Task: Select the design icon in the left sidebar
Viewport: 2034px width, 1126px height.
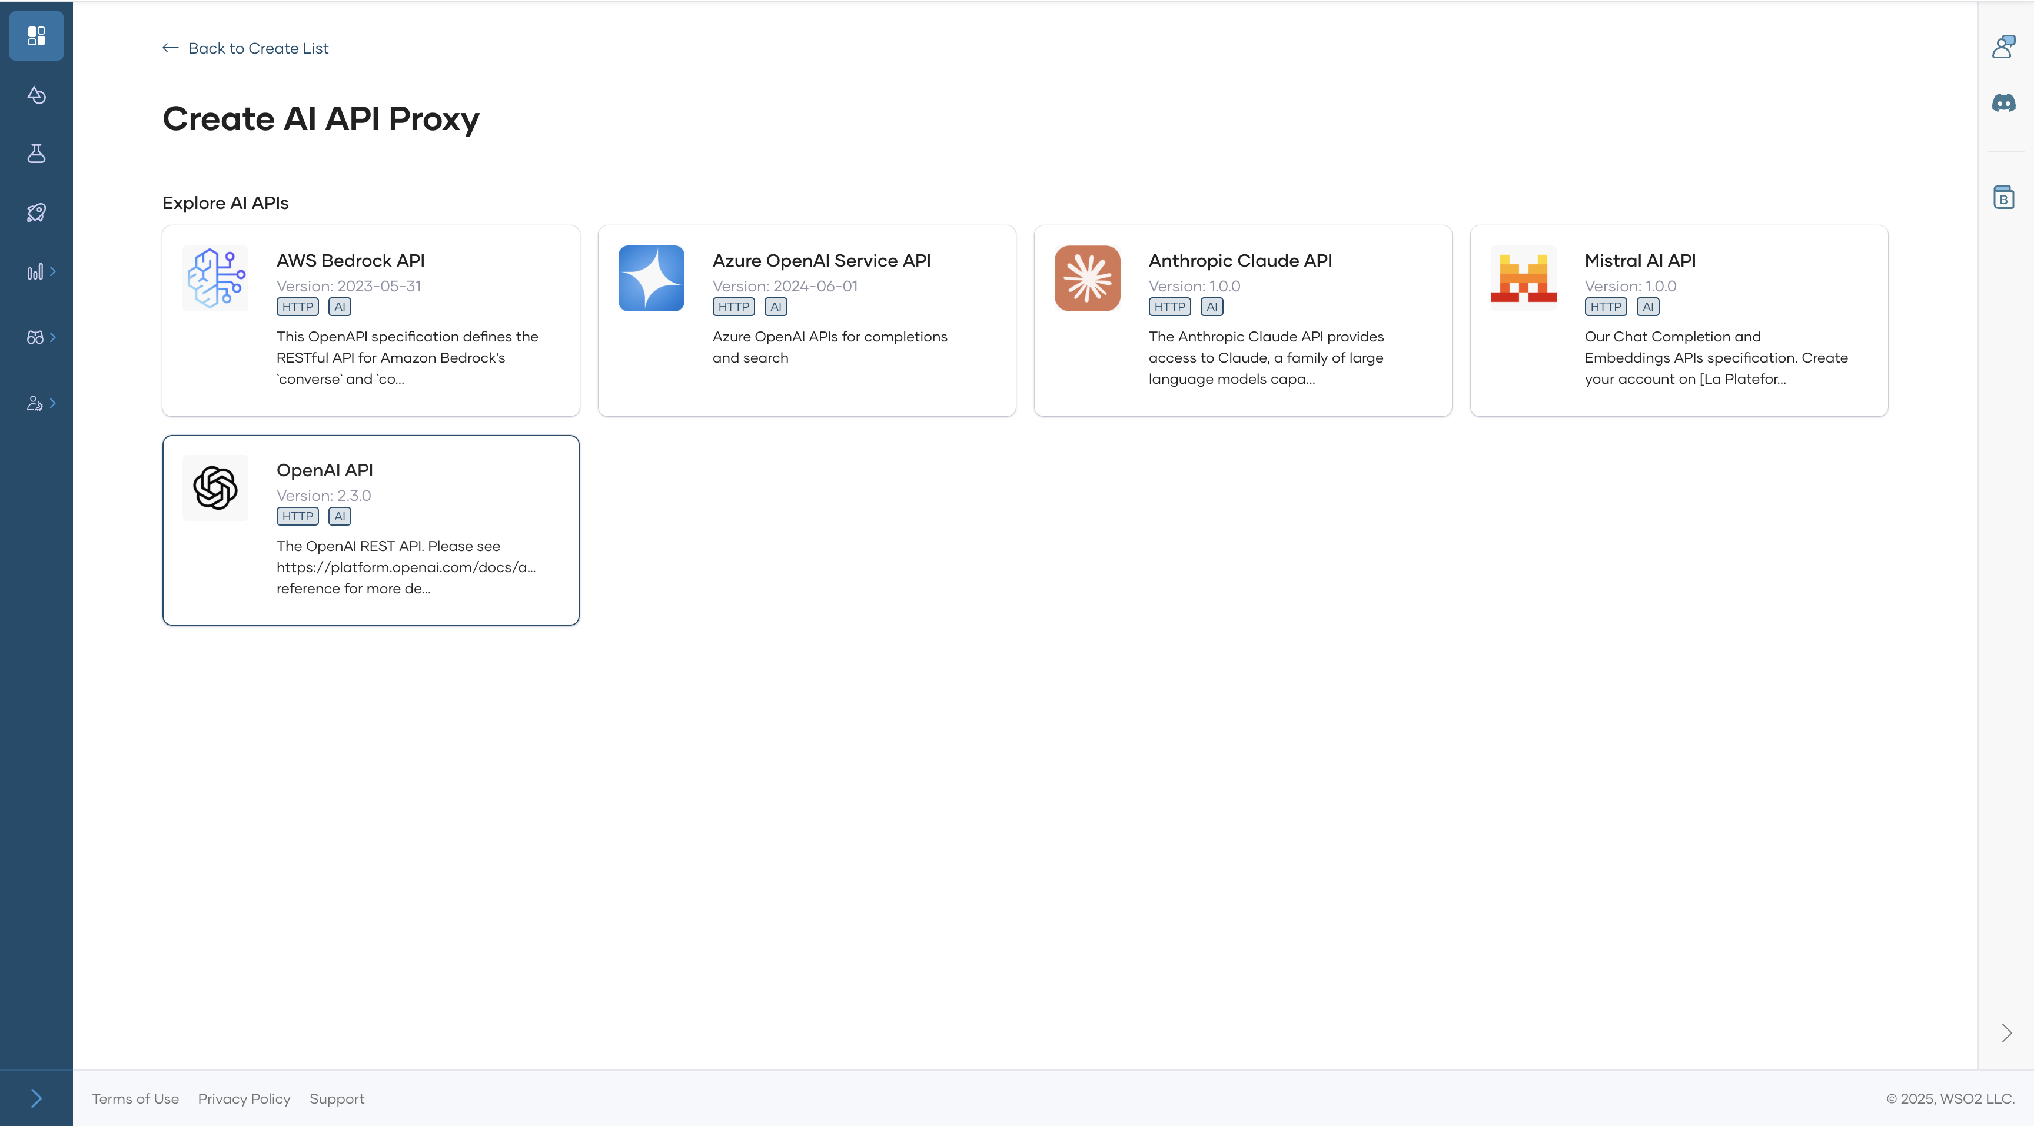Action: coord(36,95)
